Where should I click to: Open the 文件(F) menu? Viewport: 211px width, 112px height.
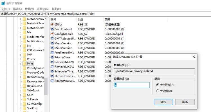6,9
